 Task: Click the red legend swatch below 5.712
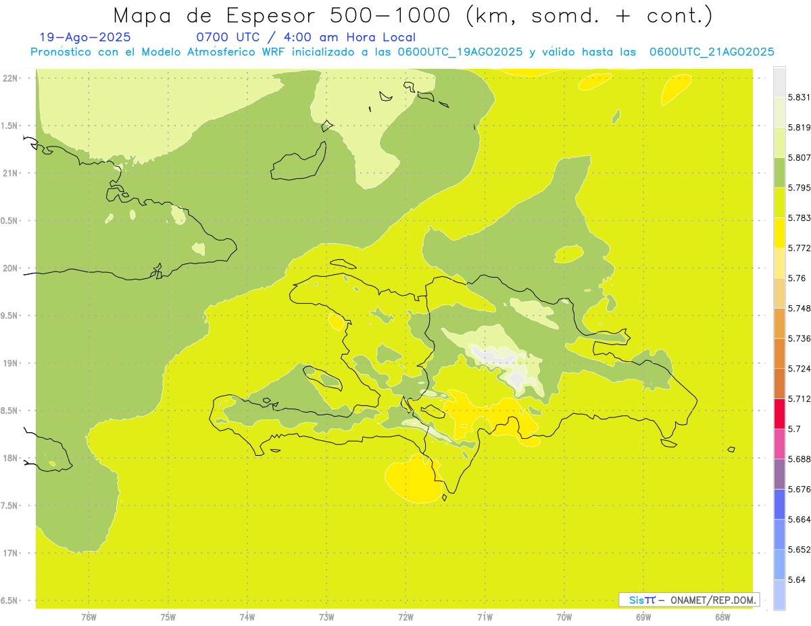[x=779, y=414]
